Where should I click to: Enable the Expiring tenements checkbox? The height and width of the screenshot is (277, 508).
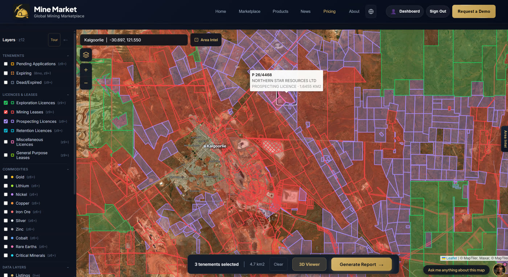coord(6,73)
